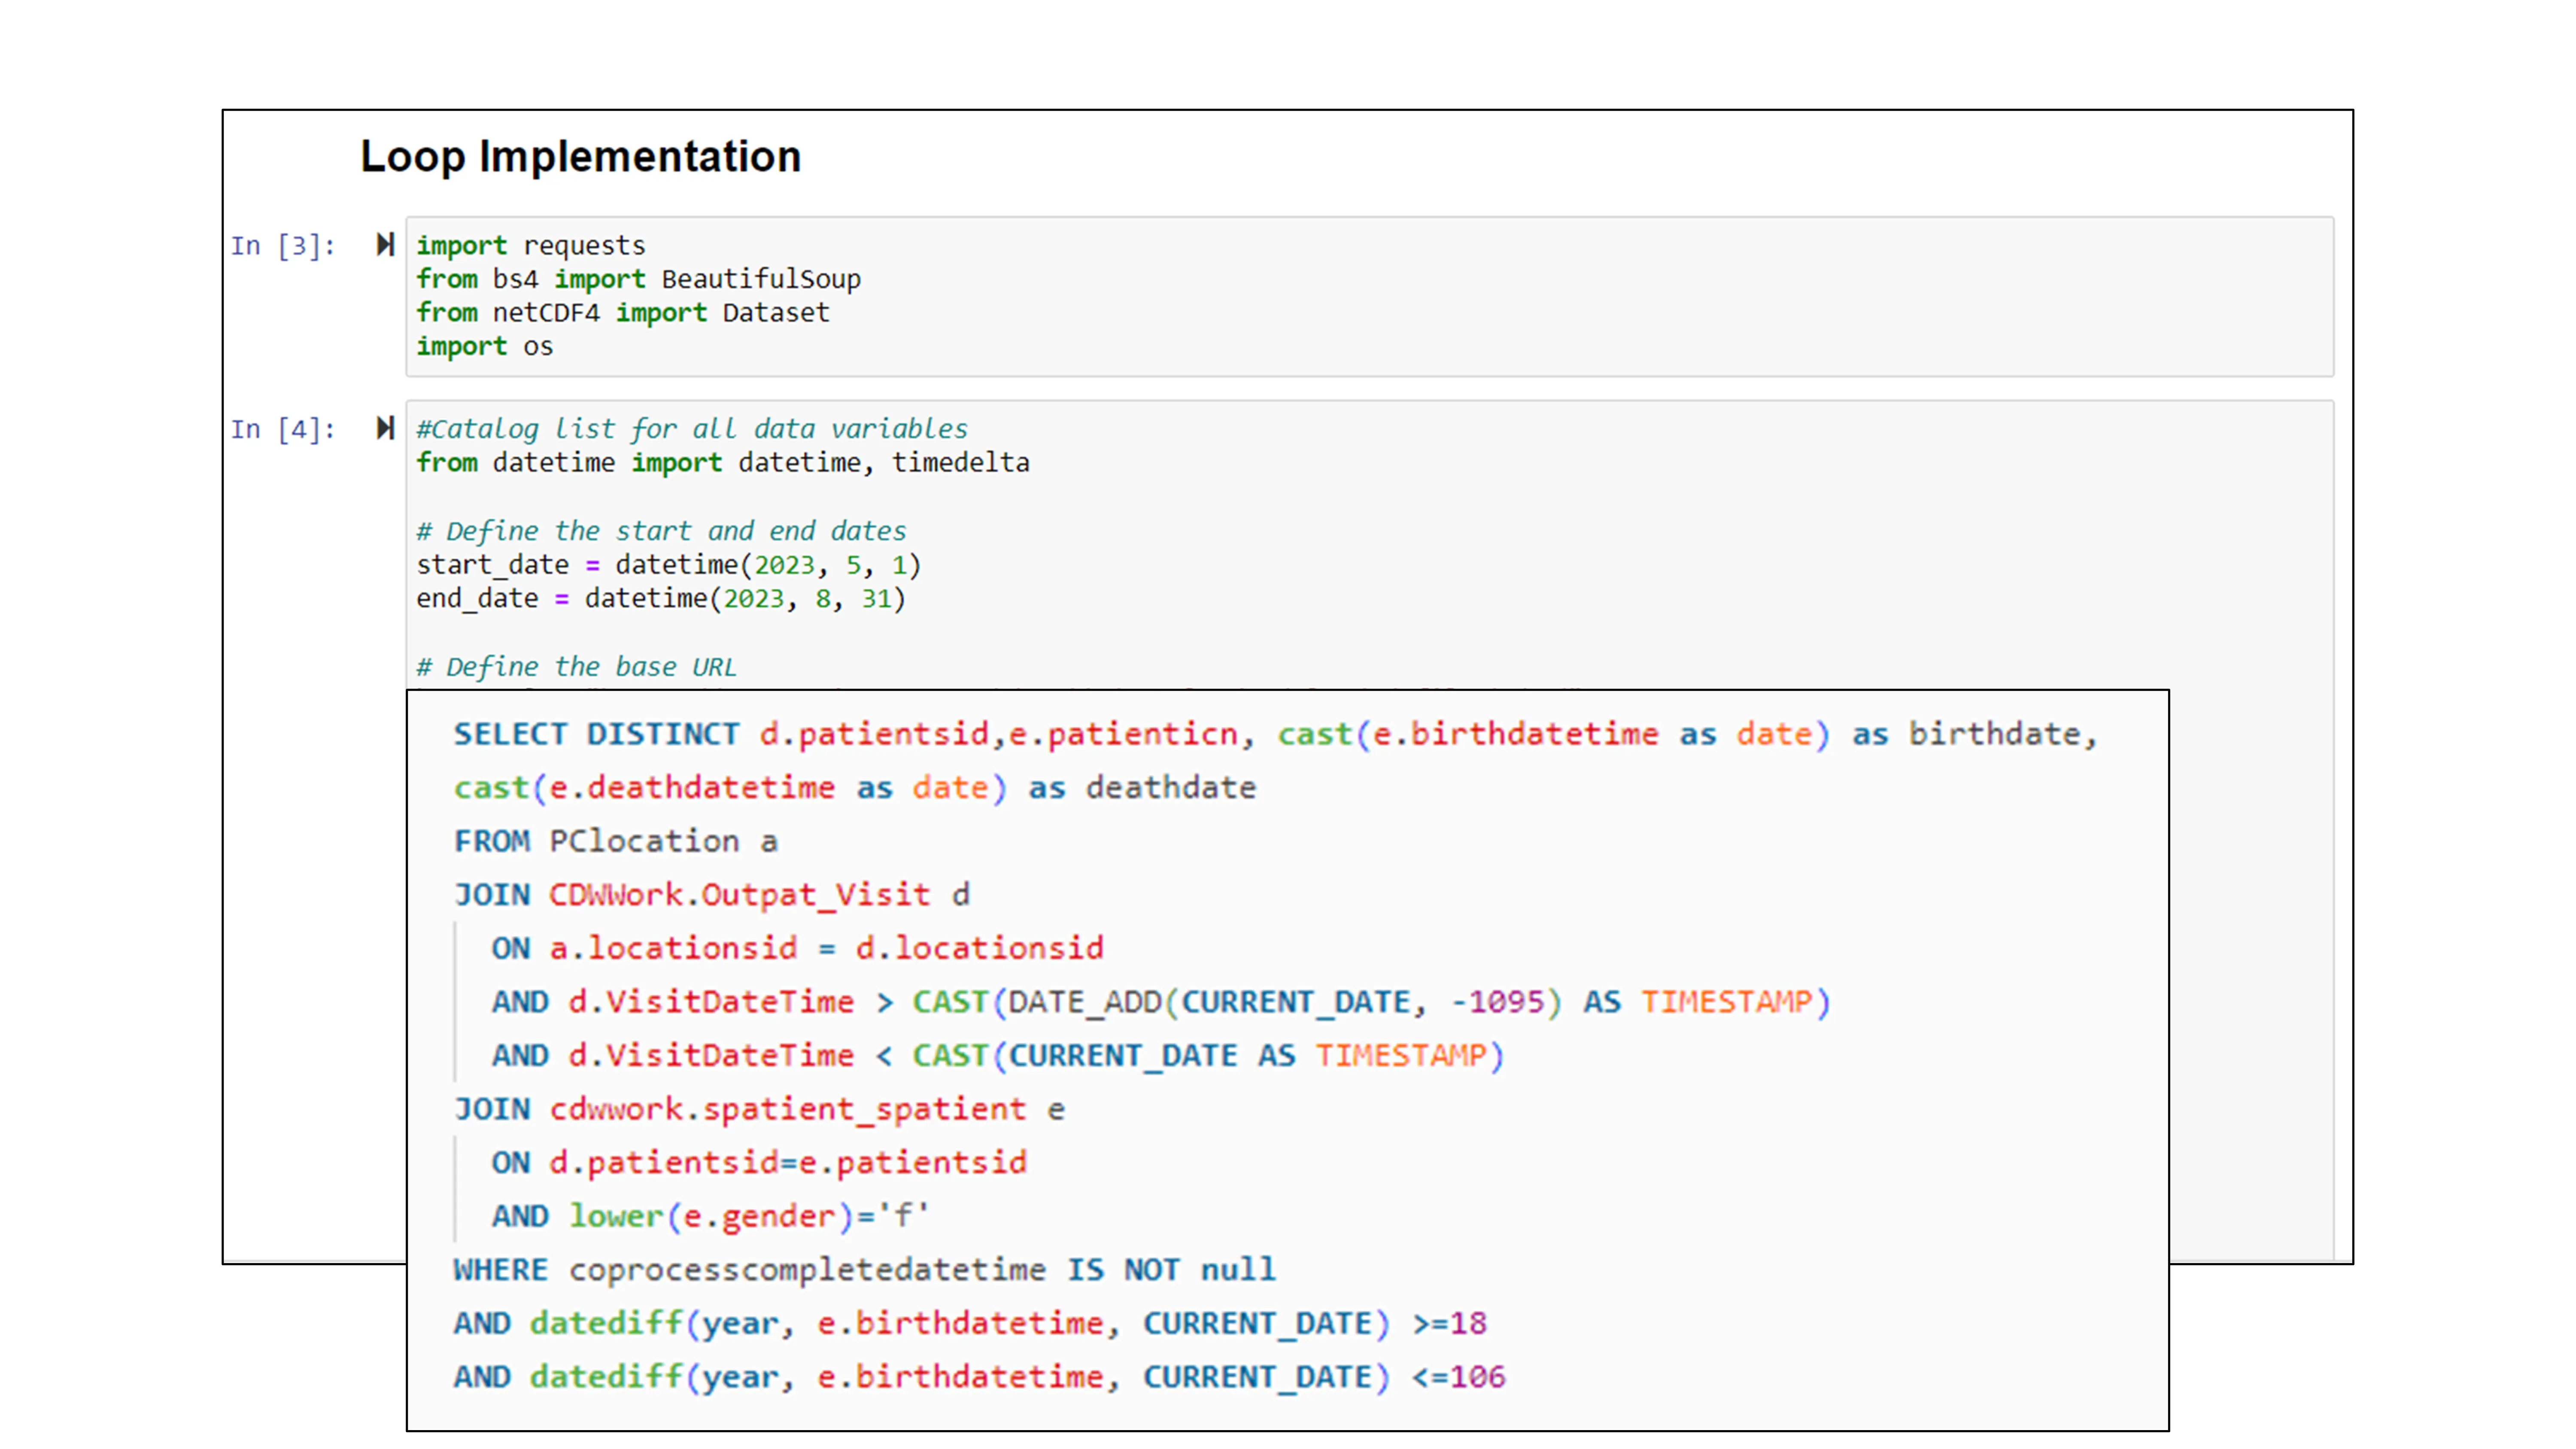This screenshot has width=2576, height=1449.
Task: Click the In [4]: cell prompt
Action: pos(283,430)
